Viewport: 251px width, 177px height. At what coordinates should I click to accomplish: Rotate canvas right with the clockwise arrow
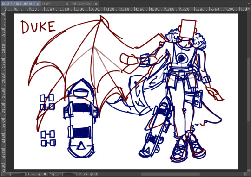click(86, 174)
